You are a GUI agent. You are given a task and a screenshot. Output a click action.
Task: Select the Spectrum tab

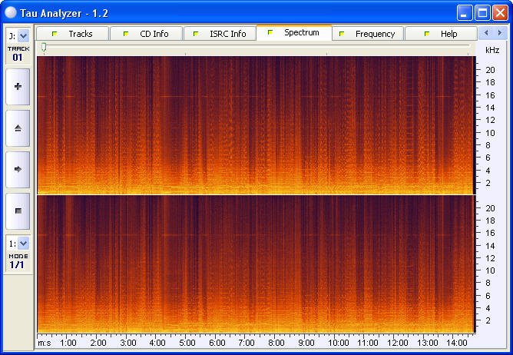click(294, 32)
